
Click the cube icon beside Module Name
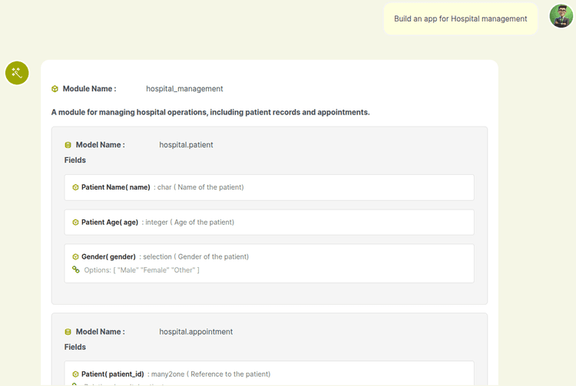point(55,89)
